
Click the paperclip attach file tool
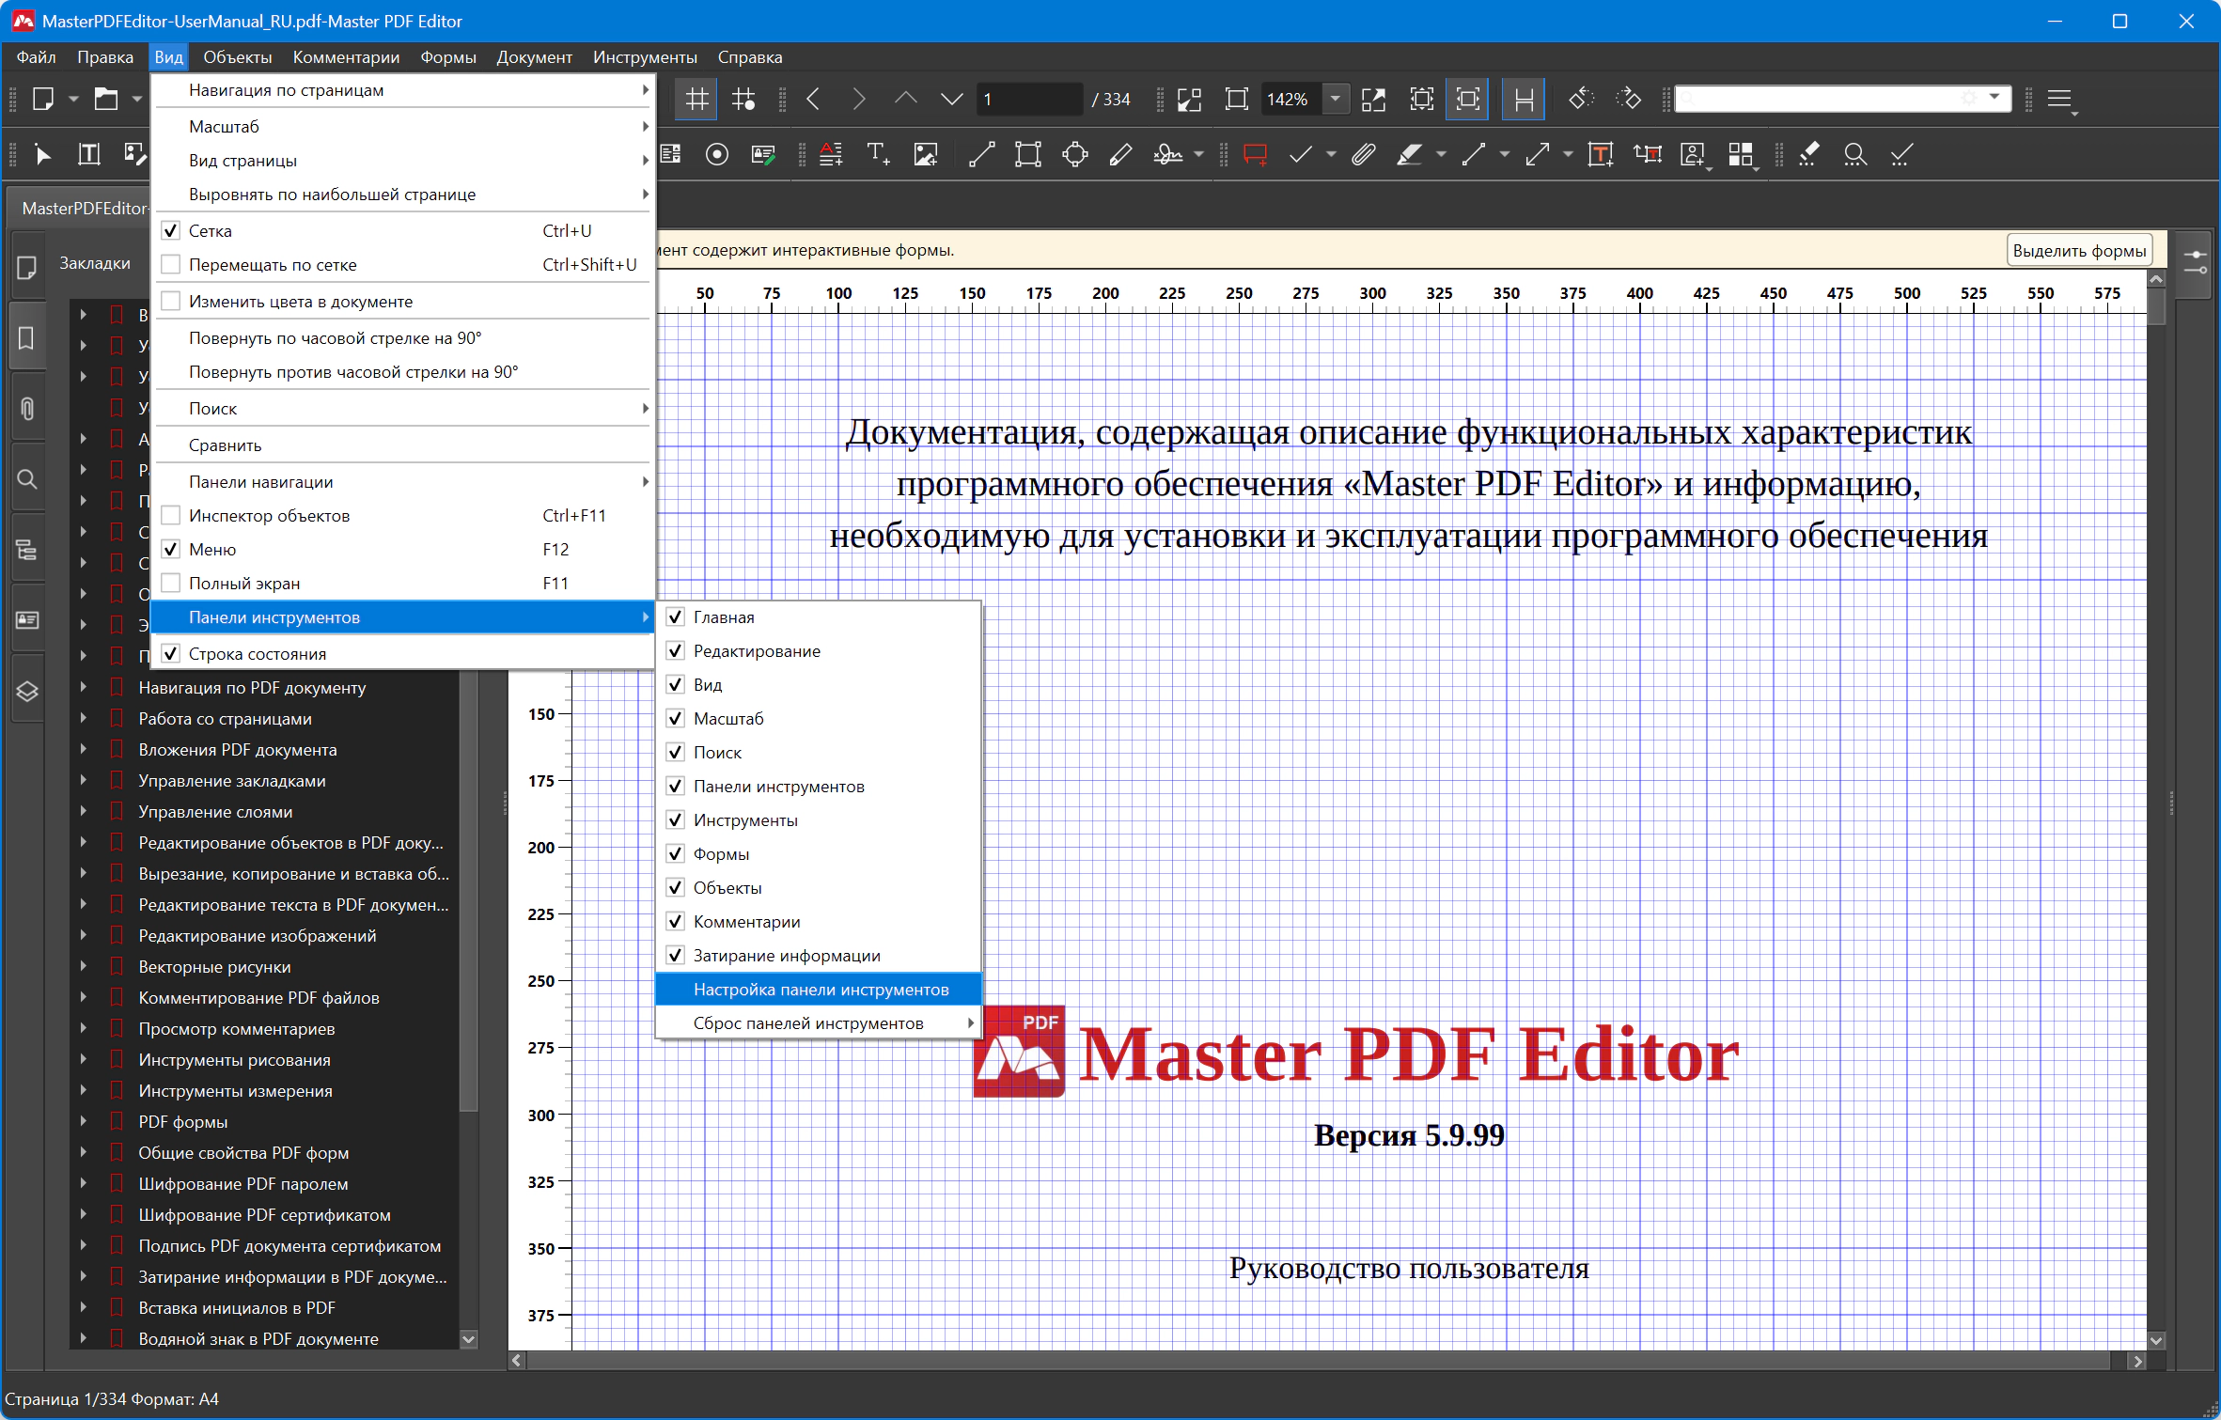[x=1363, y=154]
